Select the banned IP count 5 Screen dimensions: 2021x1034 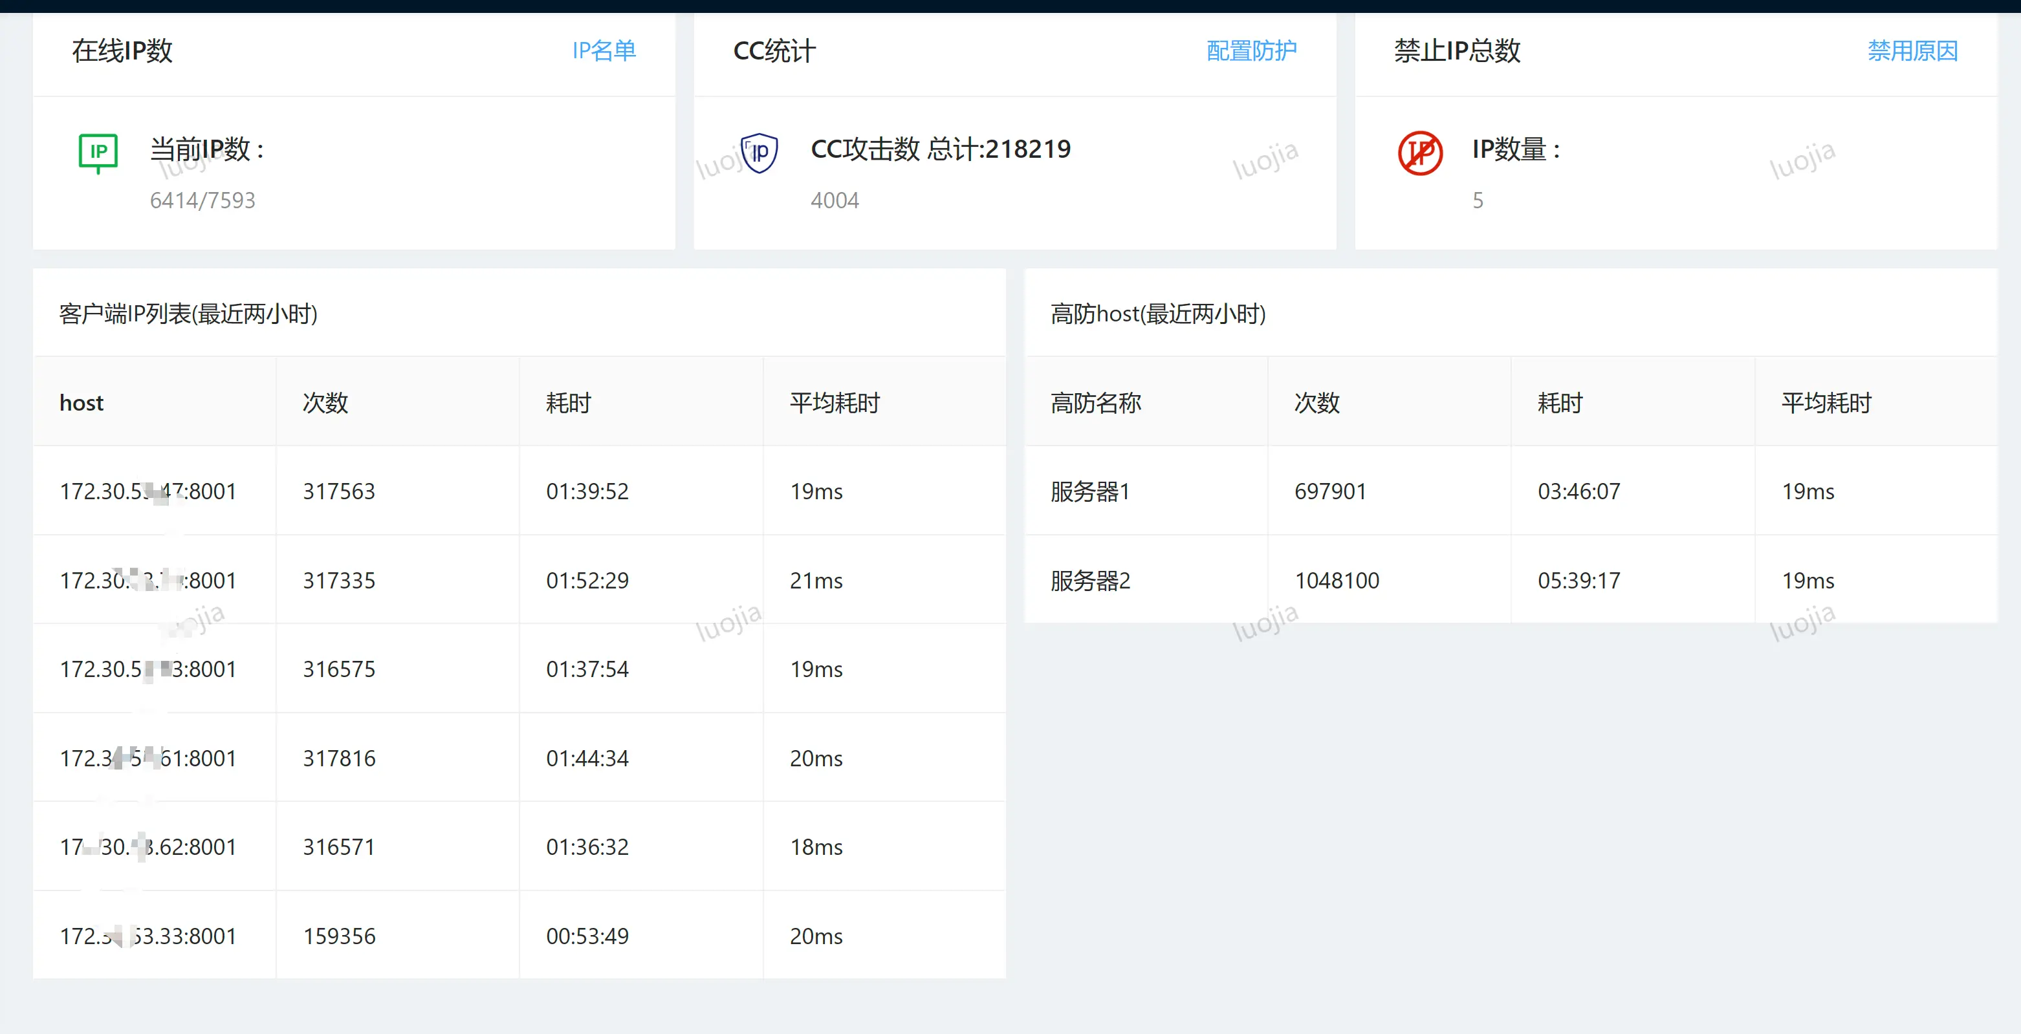coord(1478,200)
